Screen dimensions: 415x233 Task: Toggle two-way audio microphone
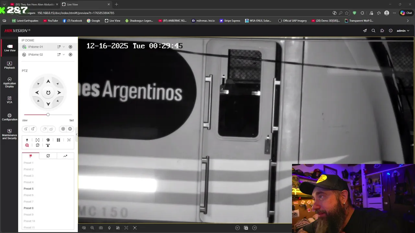[x=109, y=228]
